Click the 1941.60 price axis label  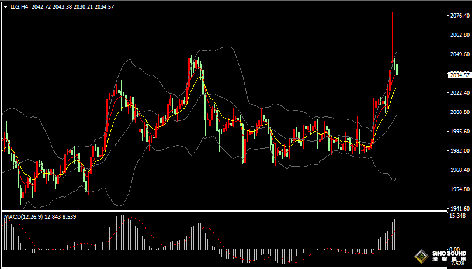coord(458,208)
